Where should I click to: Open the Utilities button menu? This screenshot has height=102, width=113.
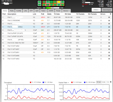tap(96, 10)
